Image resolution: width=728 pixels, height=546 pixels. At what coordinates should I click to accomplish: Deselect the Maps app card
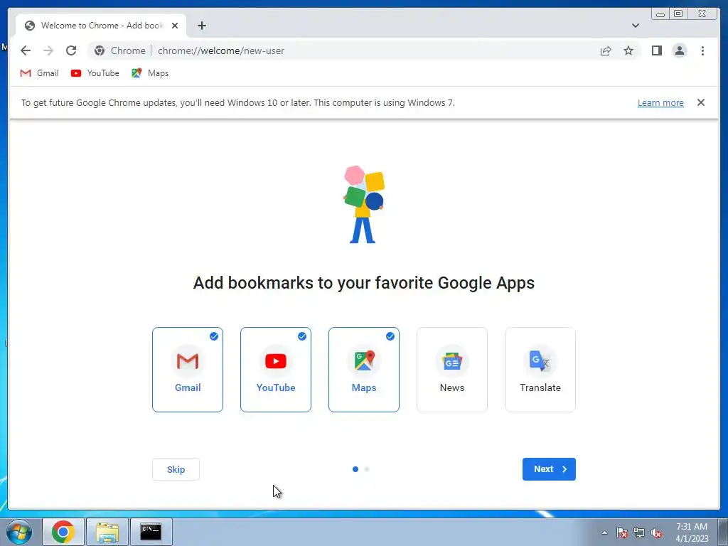point(364,370)
